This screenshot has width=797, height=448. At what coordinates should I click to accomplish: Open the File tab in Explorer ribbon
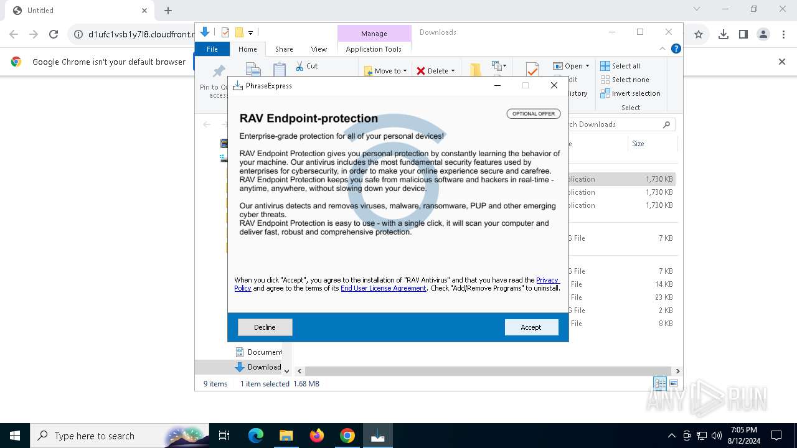click(x=212, y=49)
